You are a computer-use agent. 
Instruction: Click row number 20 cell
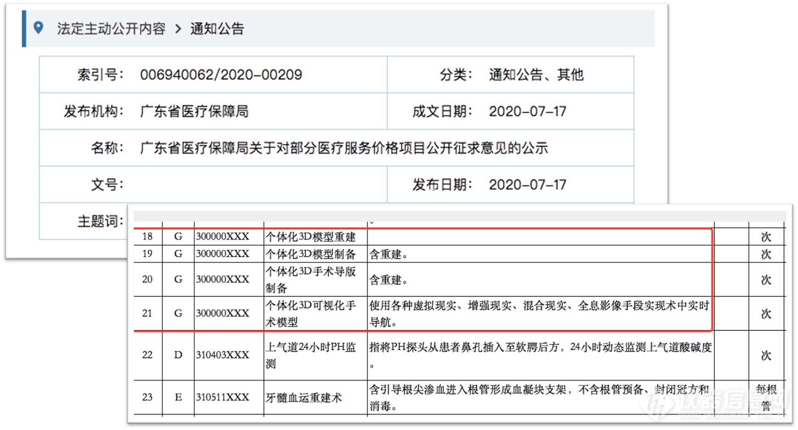(x=147, y=279)
